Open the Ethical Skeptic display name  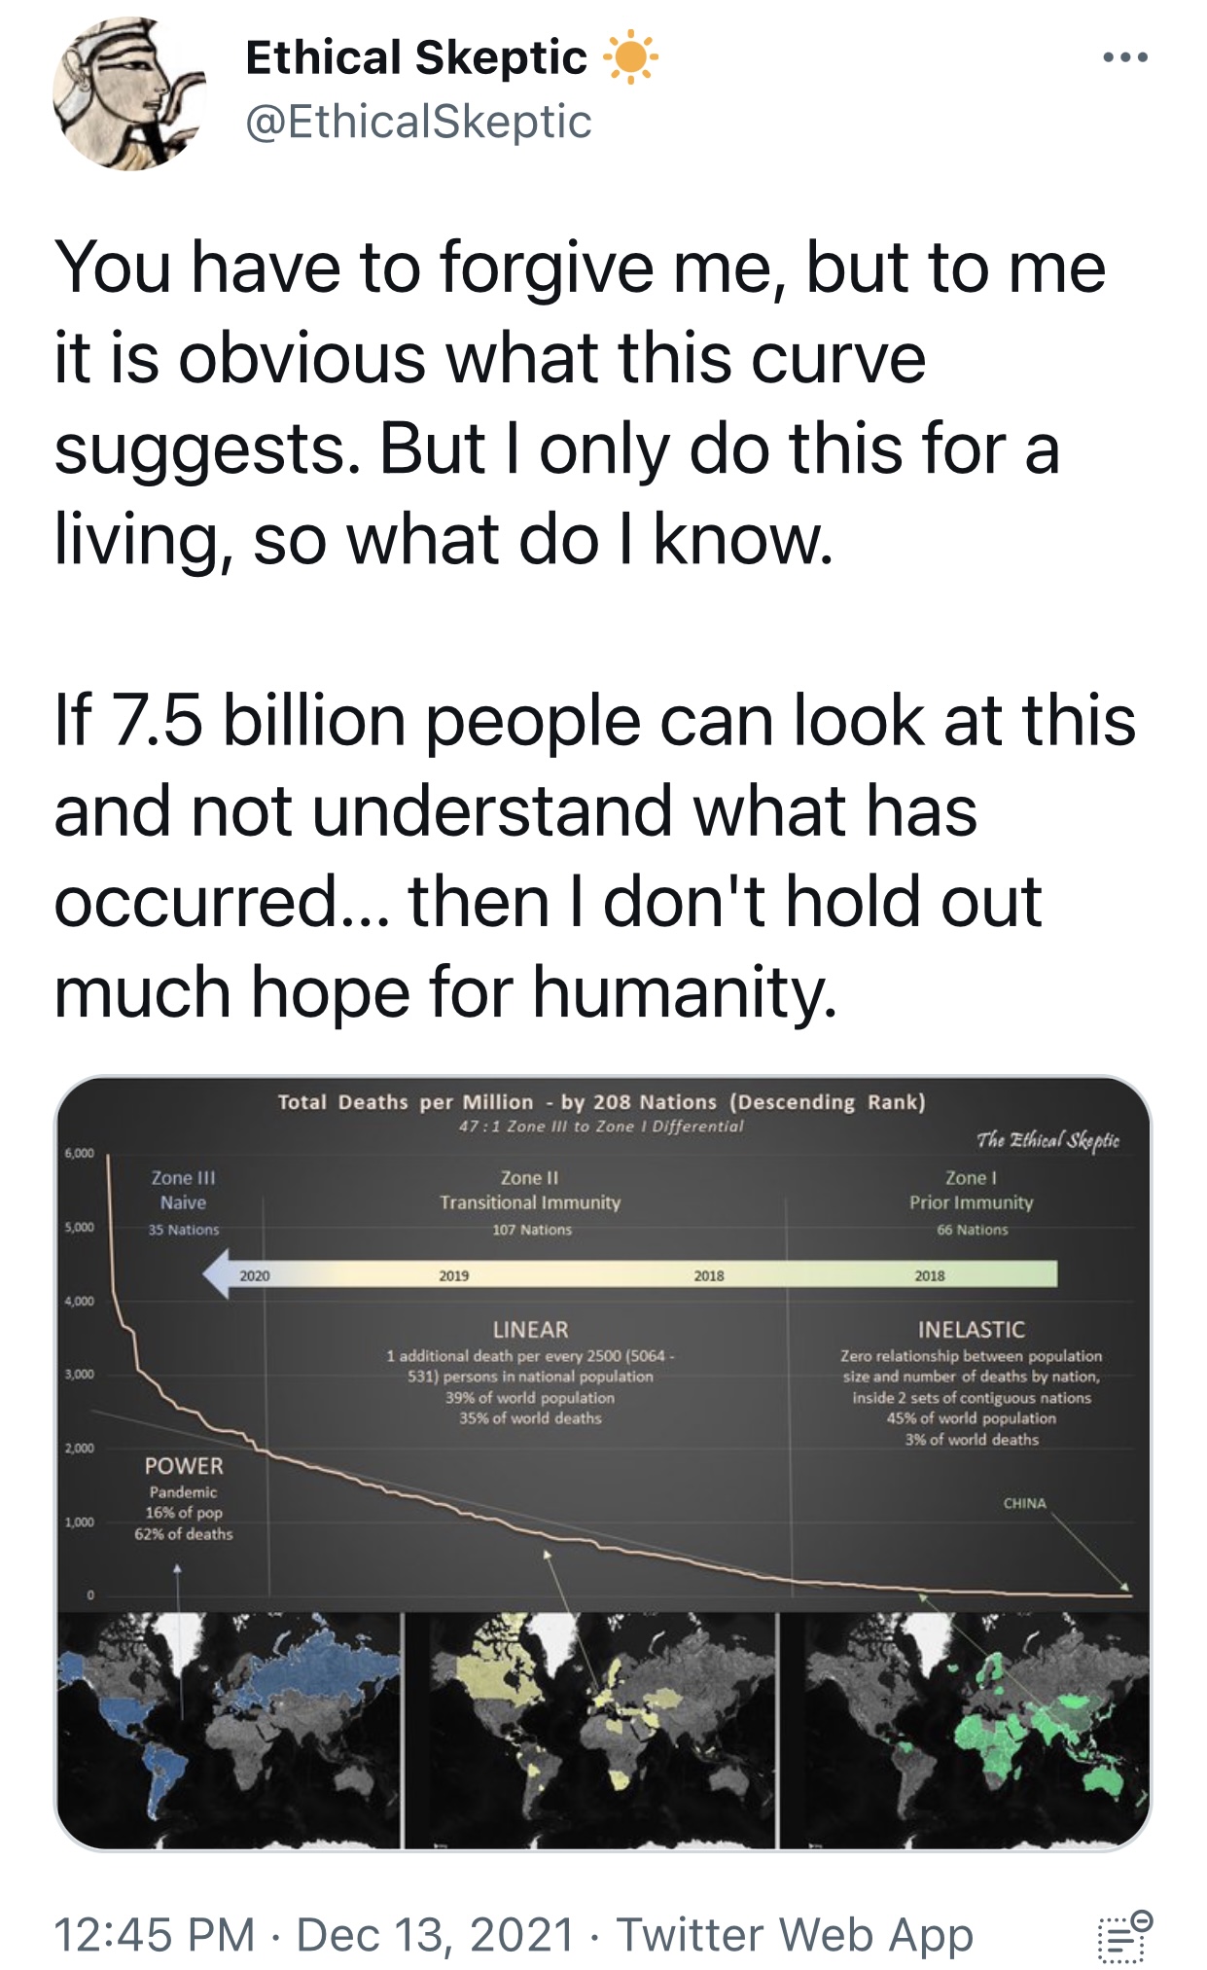coord(416,57)
